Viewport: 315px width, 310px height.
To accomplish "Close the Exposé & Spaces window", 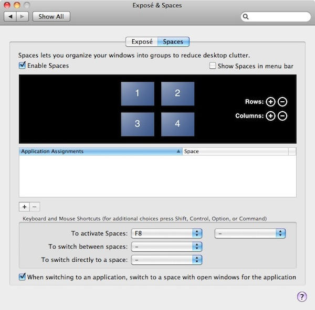I will [x=7, y=5].
